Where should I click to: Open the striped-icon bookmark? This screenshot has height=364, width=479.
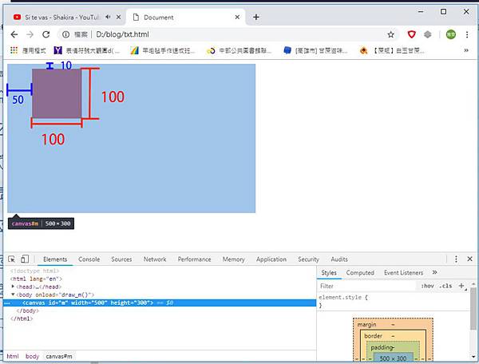pos(163,50)
